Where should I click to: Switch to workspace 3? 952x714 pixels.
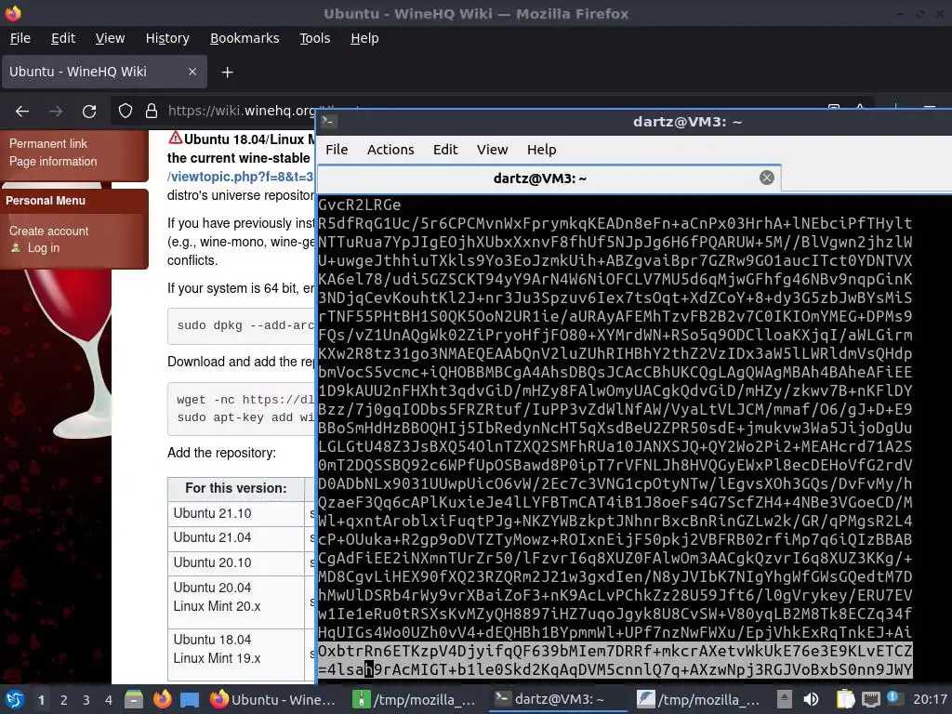click(86, 699)
